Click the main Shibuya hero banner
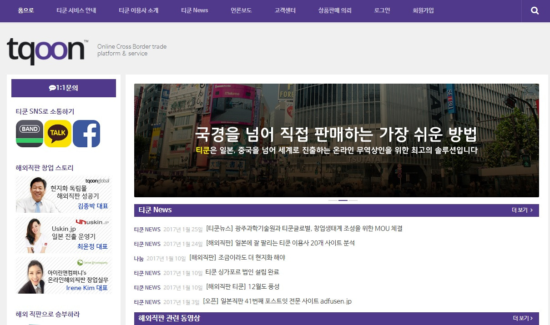 (336, 140)
